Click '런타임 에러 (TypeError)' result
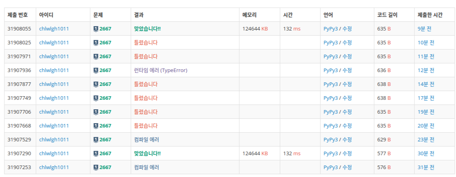Viewport: 456px width, 177px height. (x=161, y=70)
